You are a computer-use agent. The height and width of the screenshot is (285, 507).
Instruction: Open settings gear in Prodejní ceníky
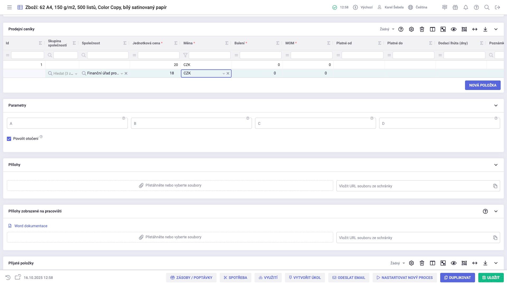pos(411,29)
